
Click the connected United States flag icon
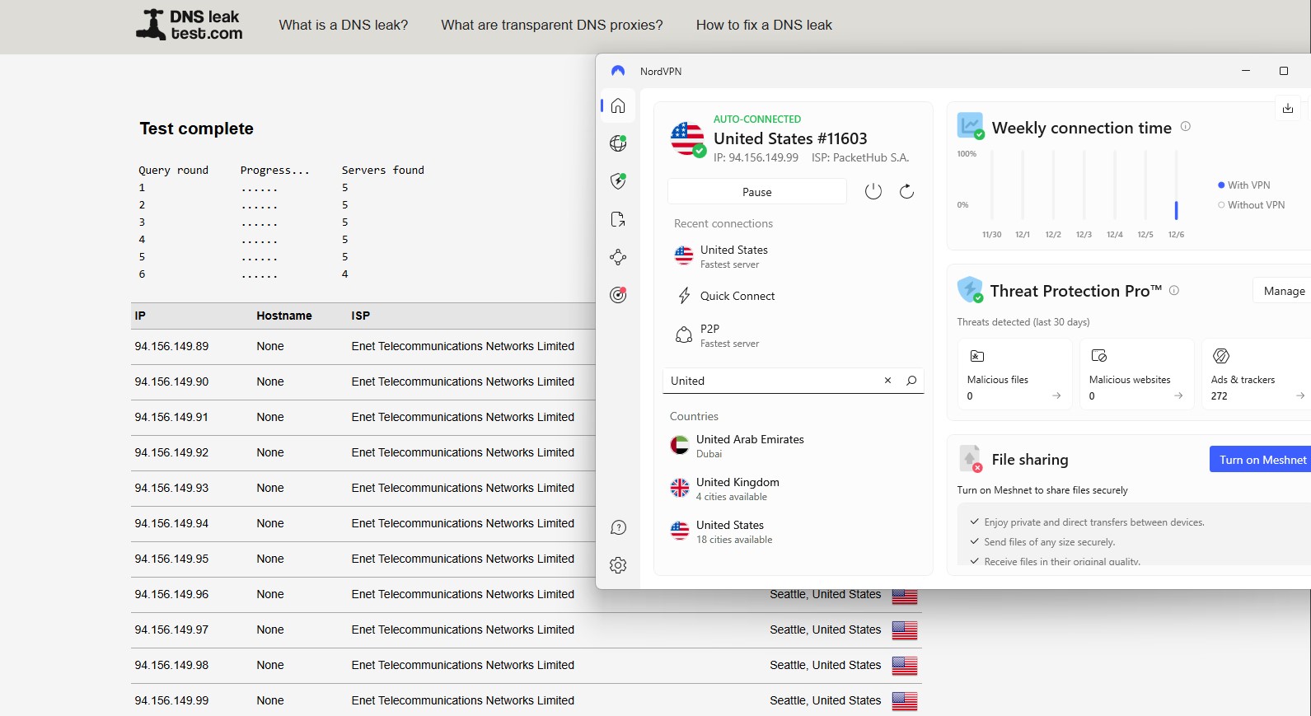click(687, 138)
